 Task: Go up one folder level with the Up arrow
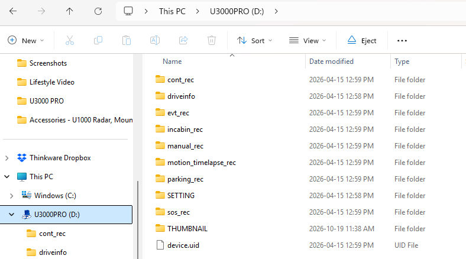point(70,11)
